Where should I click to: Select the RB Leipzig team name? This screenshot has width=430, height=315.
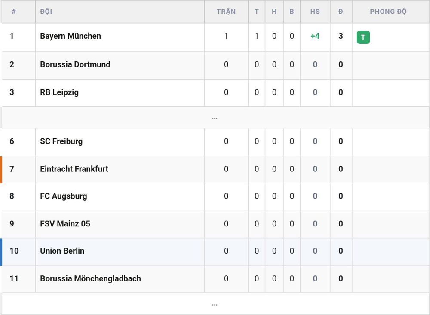tap(59, 92)
